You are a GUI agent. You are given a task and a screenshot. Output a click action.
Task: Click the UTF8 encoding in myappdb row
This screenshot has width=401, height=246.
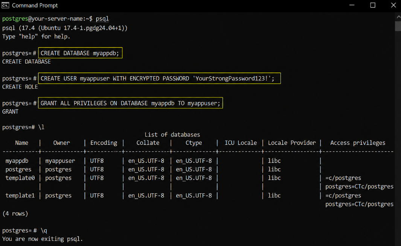pos(97,161)
